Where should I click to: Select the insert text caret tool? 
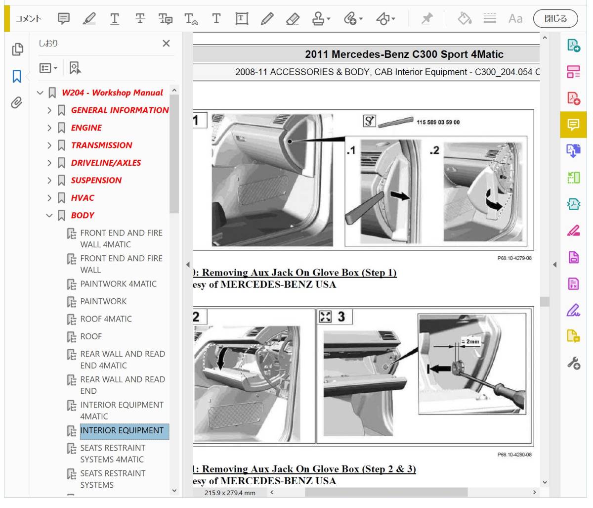[191, 19]
